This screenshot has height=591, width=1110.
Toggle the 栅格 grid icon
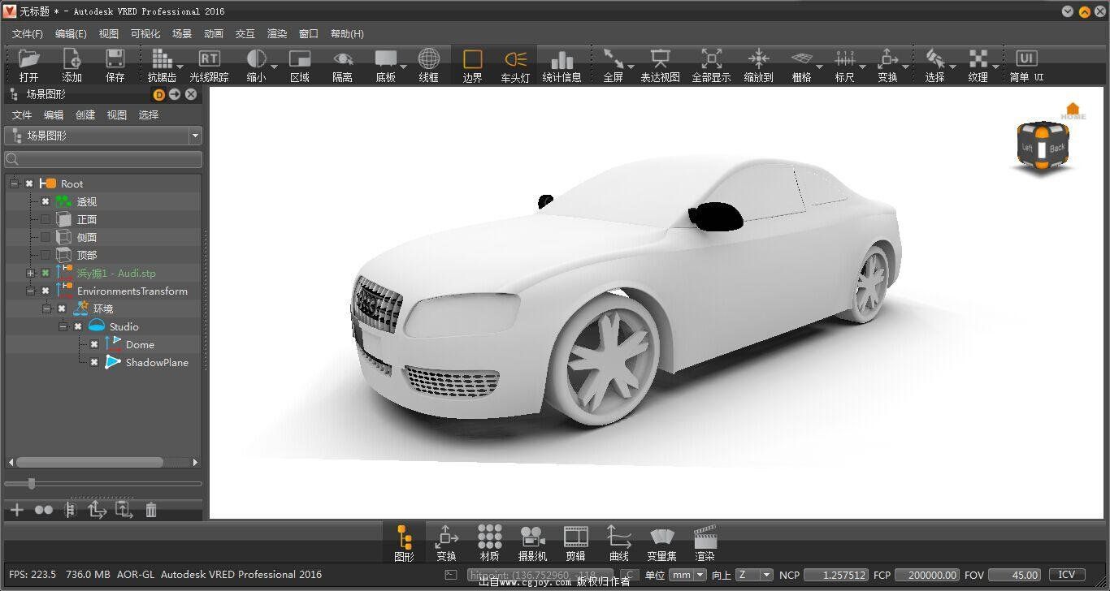coord(802,58)
